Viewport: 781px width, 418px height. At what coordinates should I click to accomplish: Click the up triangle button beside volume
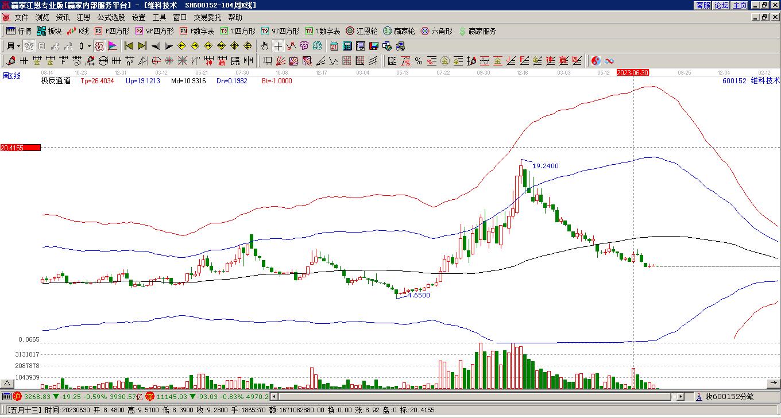pos(7,384)
